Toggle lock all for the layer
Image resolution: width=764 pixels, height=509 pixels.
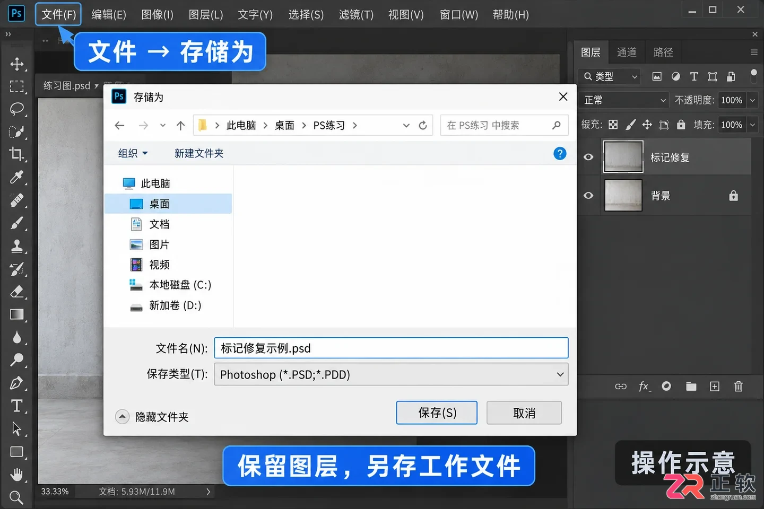click(x=681, y=125)
